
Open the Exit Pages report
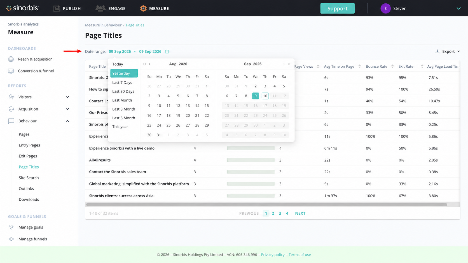(x=28, y=156)
